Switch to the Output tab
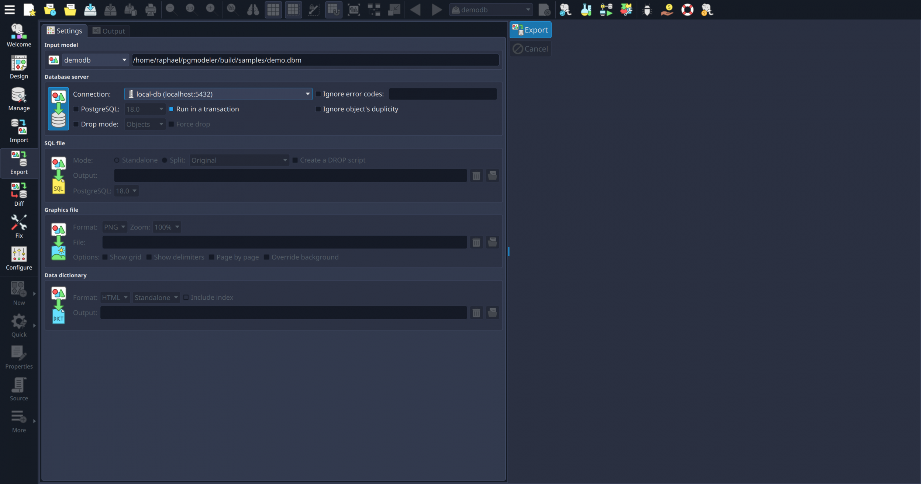The height and width of the screenshot is (484, 921). tap(109, 31)
